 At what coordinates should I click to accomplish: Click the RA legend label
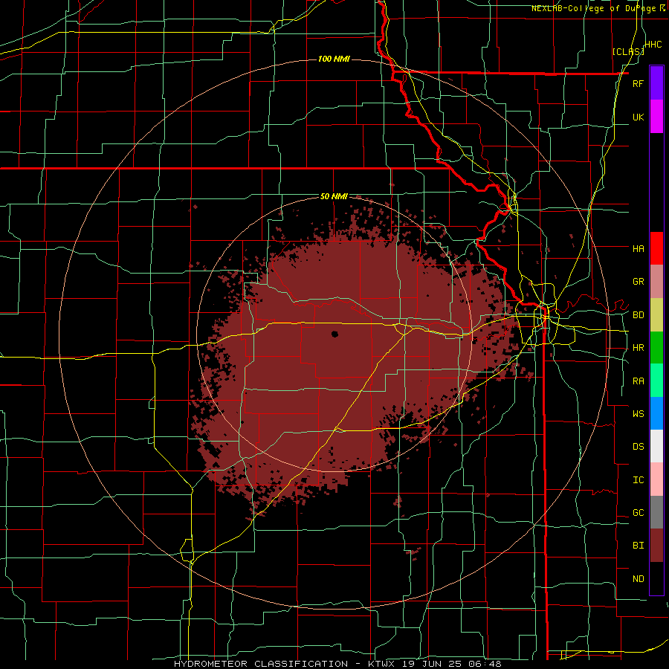pyautogui.click(x=638, y=381)
